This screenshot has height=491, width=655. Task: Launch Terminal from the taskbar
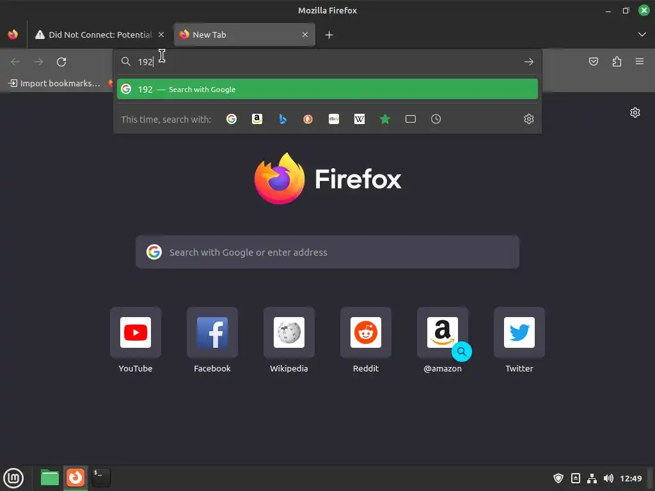tap(101, 478)
